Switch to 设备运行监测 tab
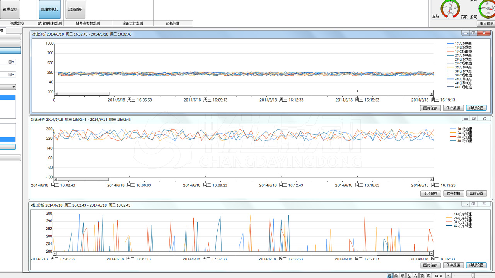 point(133,23)
